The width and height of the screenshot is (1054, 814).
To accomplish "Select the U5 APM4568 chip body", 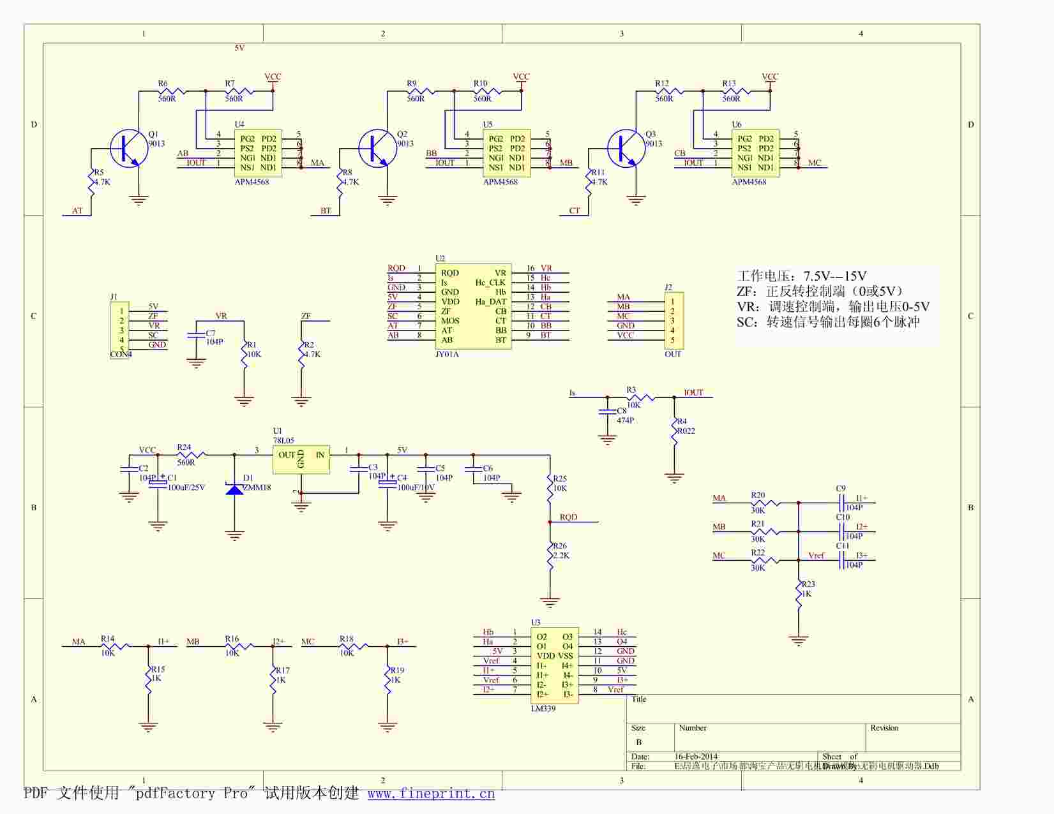I will pyautogui.click(x=507, y=153).
